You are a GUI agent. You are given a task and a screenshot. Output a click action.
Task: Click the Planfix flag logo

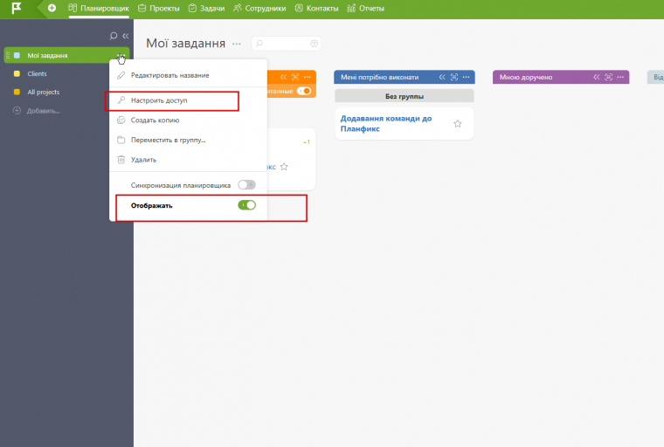[16, 8]
